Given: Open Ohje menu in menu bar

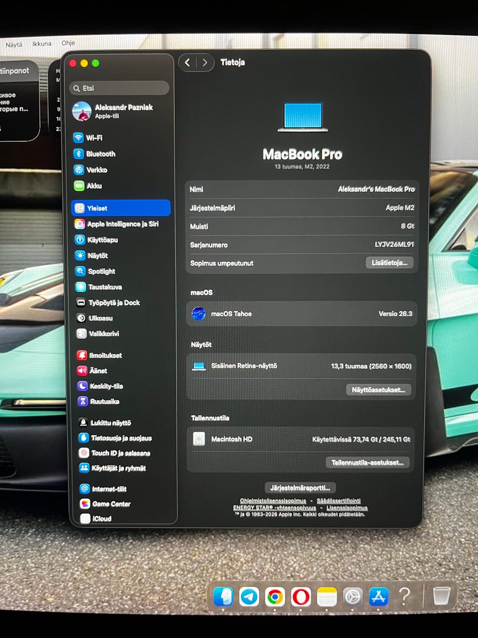Looking at the screenshot, I should (x=68, y=43).
